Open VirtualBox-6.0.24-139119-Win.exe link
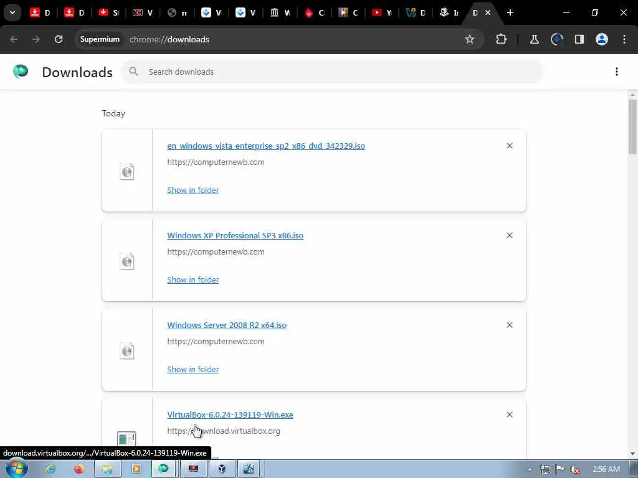 coord(231,415)
